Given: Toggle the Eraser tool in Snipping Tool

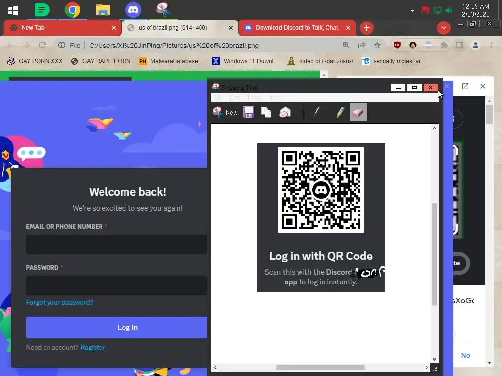Looking at the screenshot, I should click(358, 112).
